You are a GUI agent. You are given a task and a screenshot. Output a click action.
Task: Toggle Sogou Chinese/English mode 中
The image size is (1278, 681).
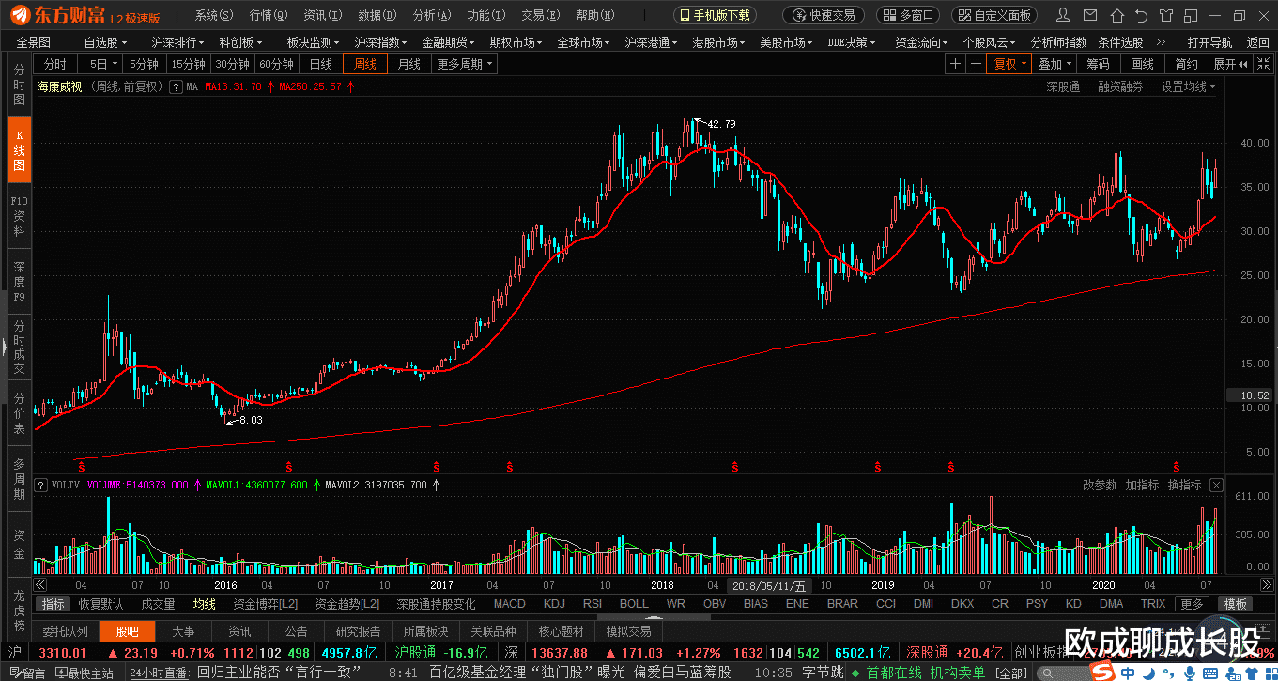[x=1127, y=673]
